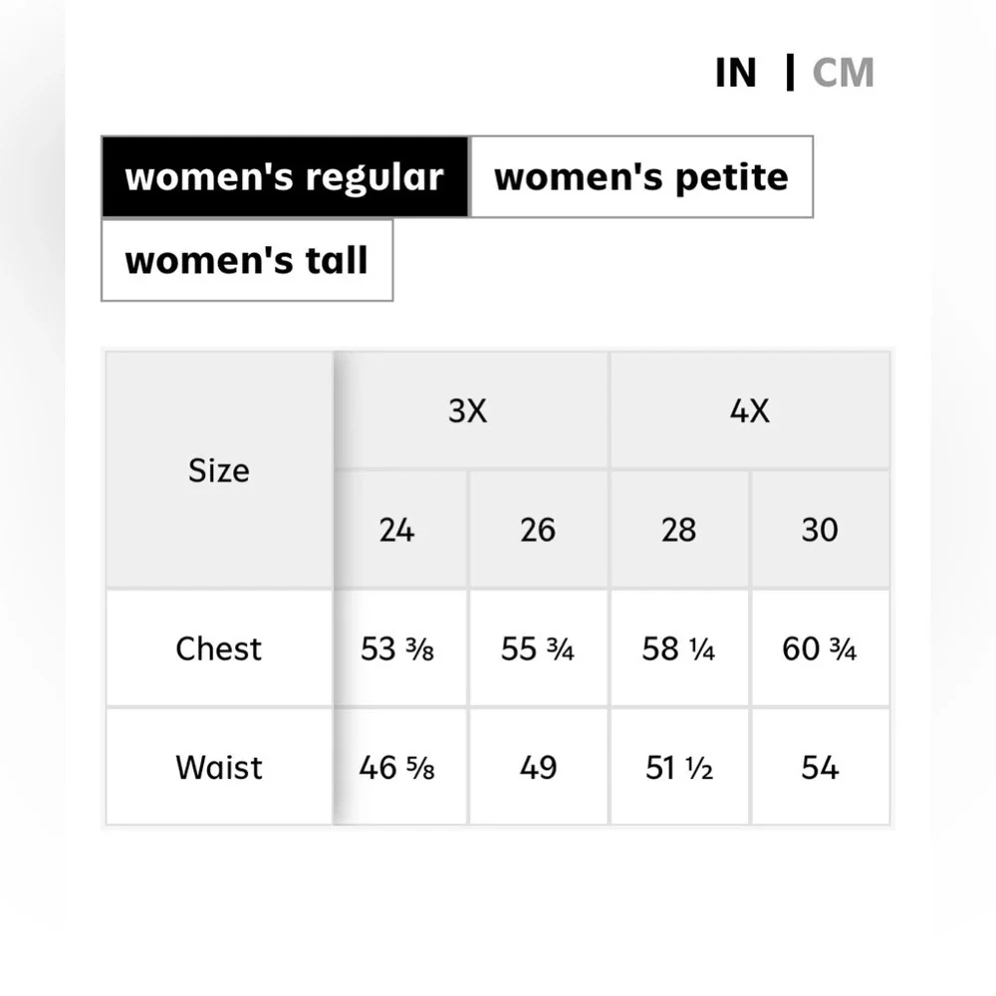Image resolution: width=996 pixels, height=996 pixels.
Task: Click waist value 51 1/2
Action: click(679, 767)
